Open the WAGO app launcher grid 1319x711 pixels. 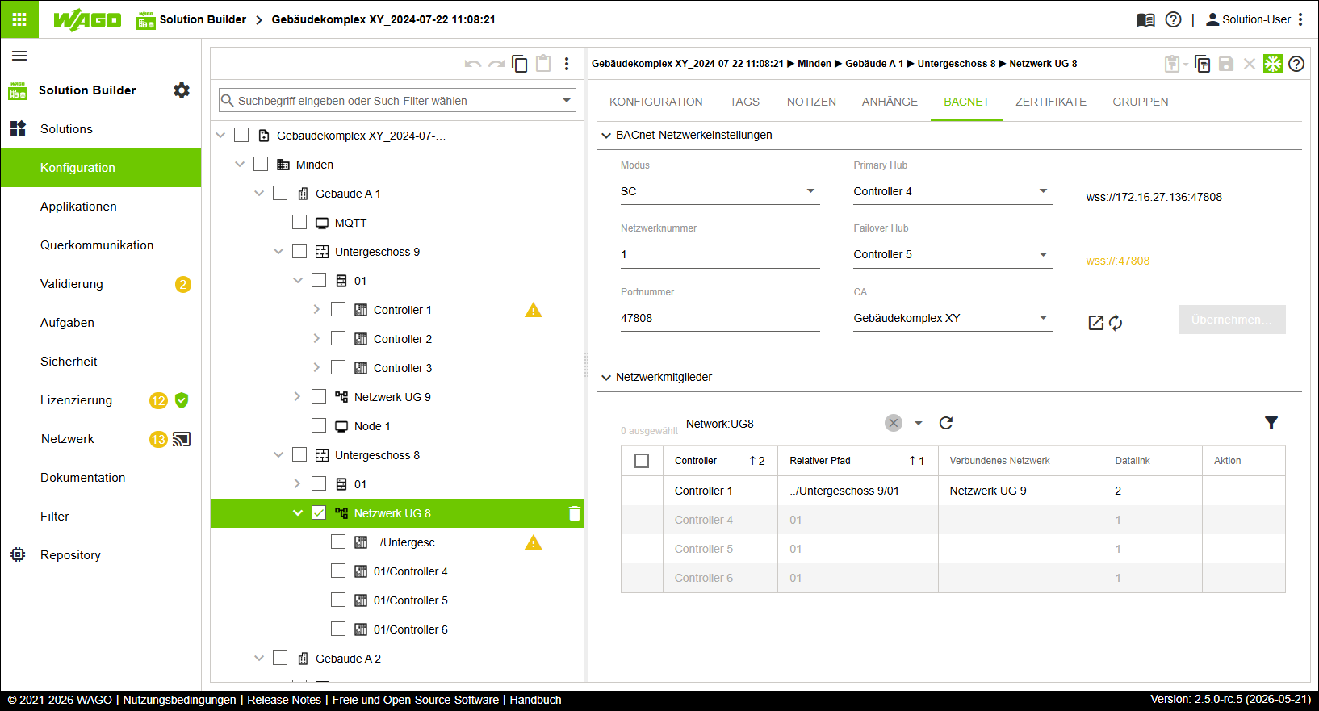pyautogui.click(x=19, y=19)
